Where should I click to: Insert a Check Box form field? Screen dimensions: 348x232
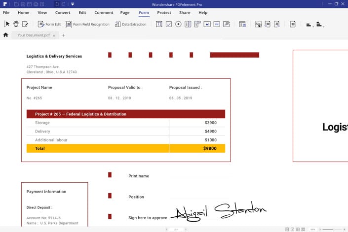pyautogui.click(x=169, y=24)
